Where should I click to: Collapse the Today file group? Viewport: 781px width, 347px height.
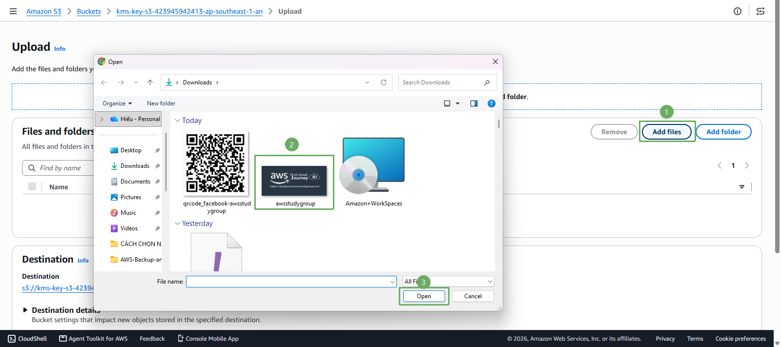(177, 121)
